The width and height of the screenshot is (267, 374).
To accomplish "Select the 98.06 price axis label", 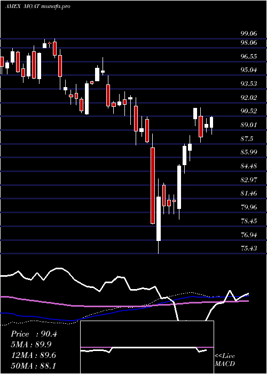I will [249, 43].
